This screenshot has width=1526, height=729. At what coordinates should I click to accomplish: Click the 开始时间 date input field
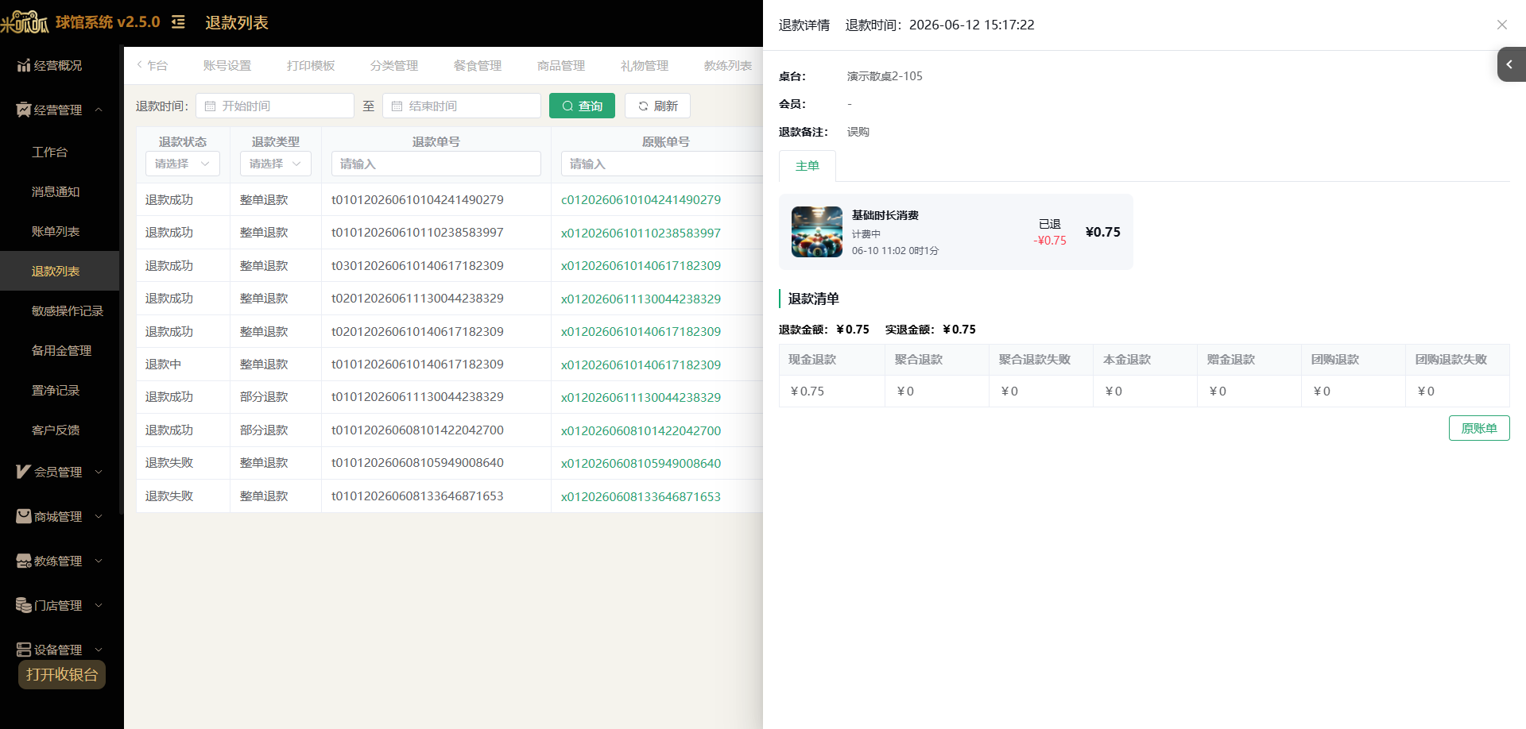(x=275, y=106)
